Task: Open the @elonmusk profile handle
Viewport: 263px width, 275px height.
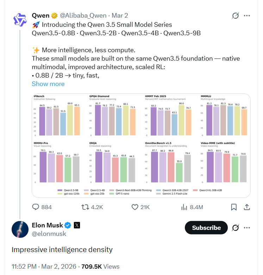Action: click(x=49, y=233)
